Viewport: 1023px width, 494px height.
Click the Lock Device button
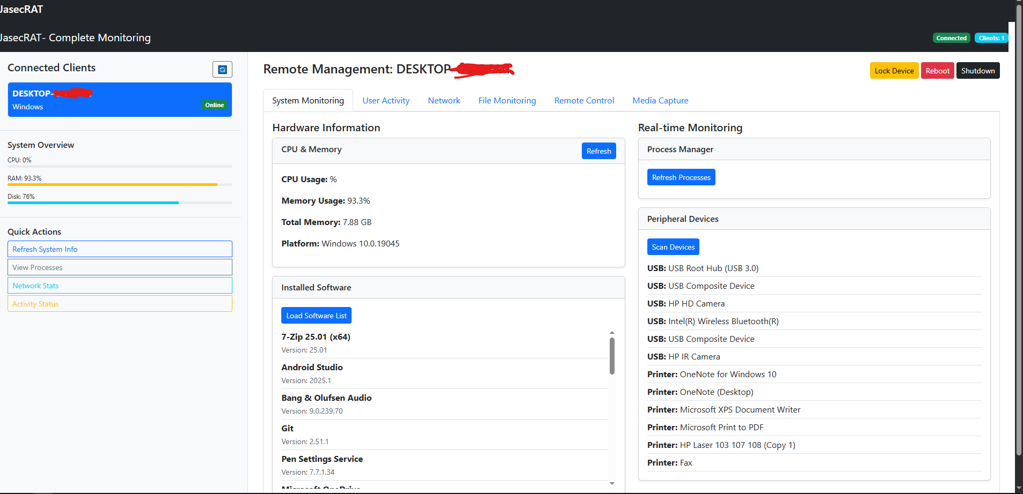[x=893, y=70]
